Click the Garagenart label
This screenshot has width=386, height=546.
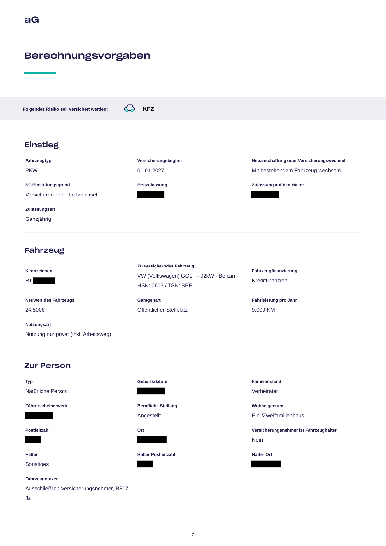coord(149,300)
